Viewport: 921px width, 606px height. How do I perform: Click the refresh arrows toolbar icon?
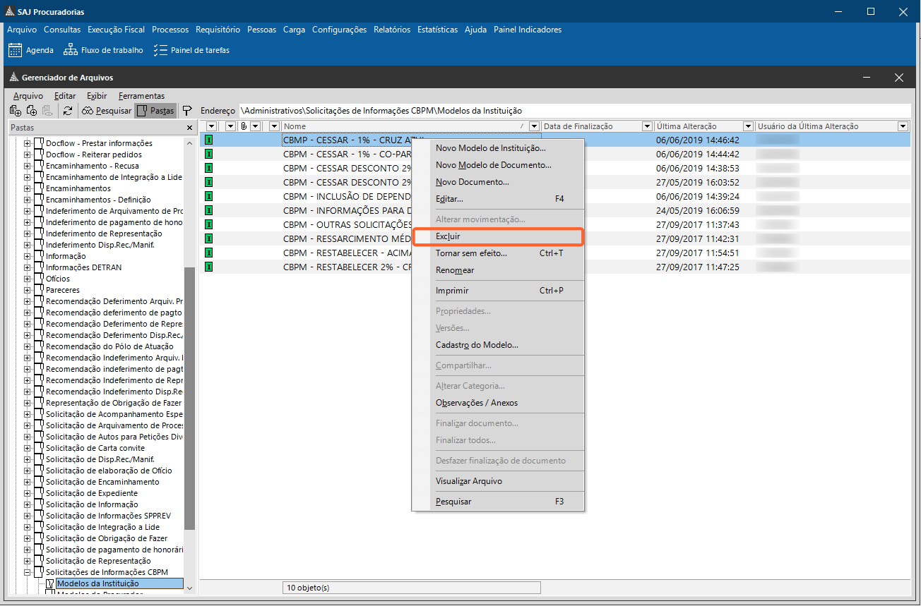click(x=68, y=111)
